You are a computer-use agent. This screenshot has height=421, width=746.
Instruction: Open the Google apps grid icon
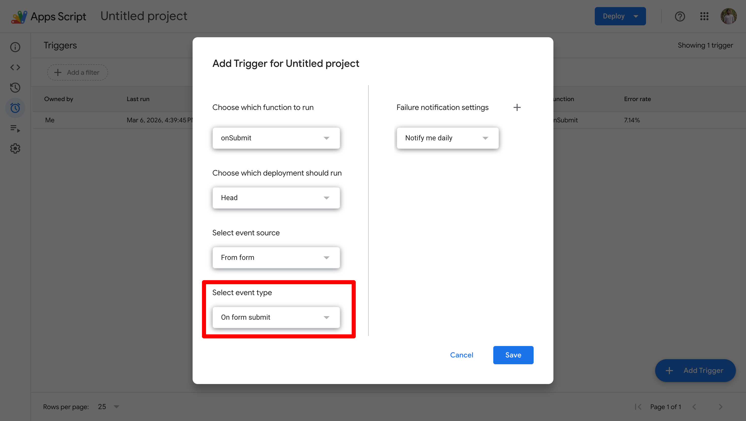point(704,16)
